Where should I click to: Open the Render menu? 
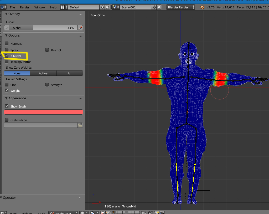[x=25, y=7]
